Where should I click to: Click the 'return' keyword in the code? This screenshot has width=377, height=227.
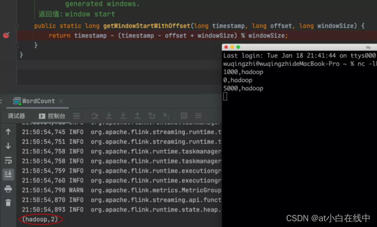[x=59, y=36]
